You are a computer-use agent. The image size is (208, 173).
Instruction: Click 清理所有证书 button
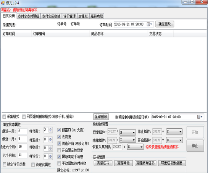coord(145,163)
